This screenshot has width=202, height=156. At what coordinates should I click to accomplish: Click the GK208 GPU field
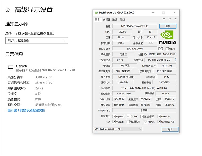pos(122,32)
